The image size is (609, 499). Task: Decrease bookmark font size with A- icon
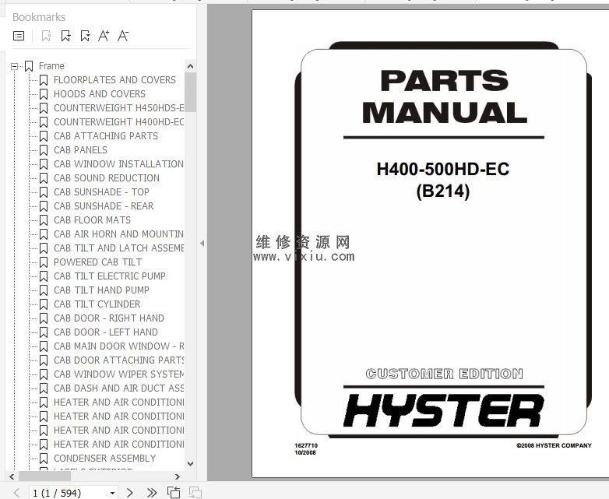(123, 36)
